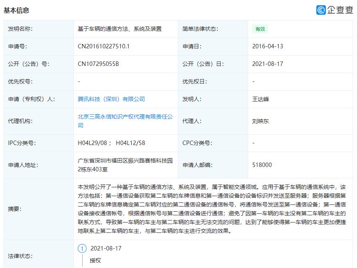This screenshot has width=357, height=268.
Task: Click the magnifier logo inside the blue square
Action: pos(321,10)
